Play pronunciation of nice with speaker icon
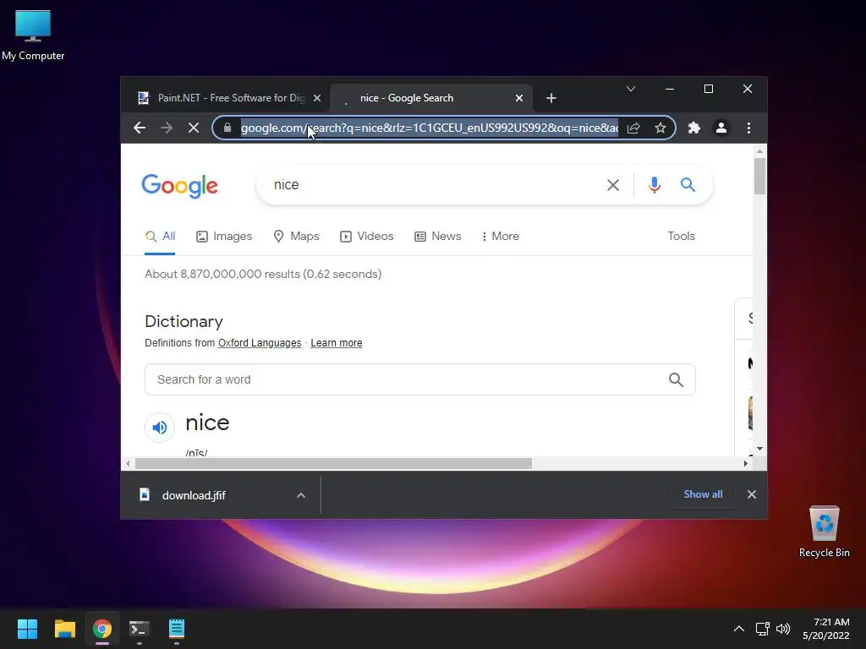This screenshot has width=866, height=649. (160, 427)
